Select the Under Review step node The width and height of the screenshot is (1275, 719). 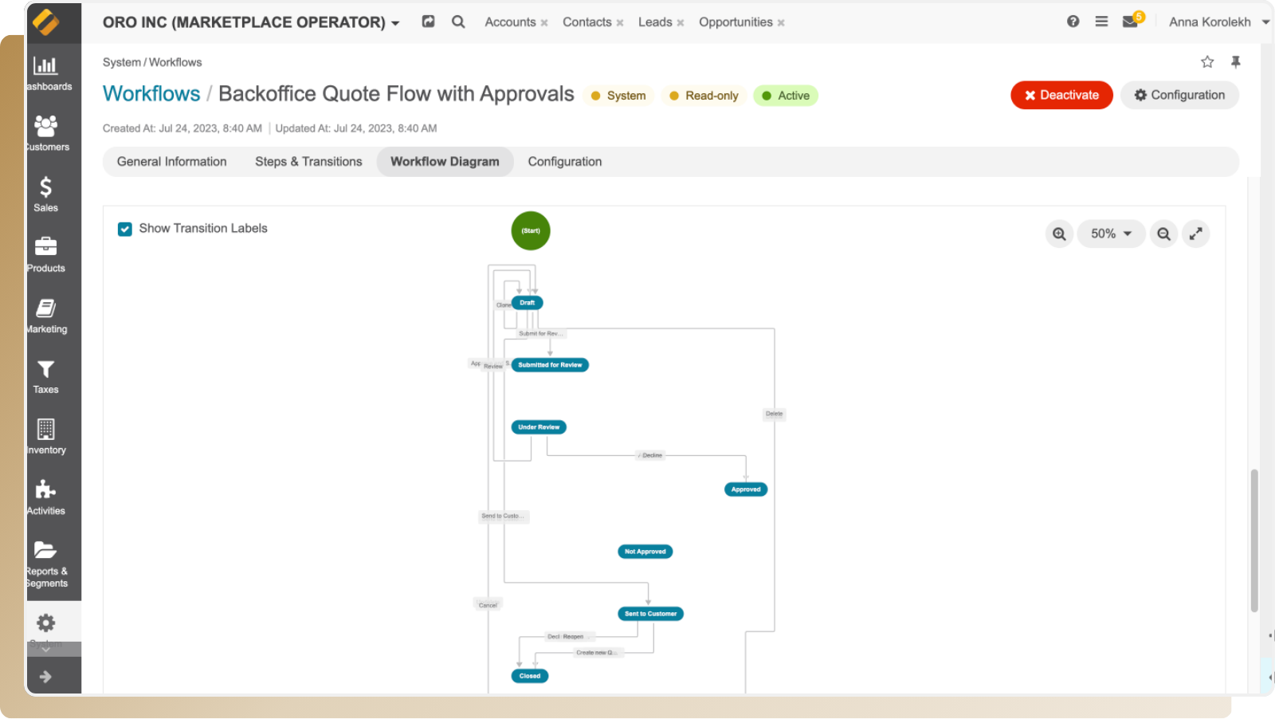[539, 427]
